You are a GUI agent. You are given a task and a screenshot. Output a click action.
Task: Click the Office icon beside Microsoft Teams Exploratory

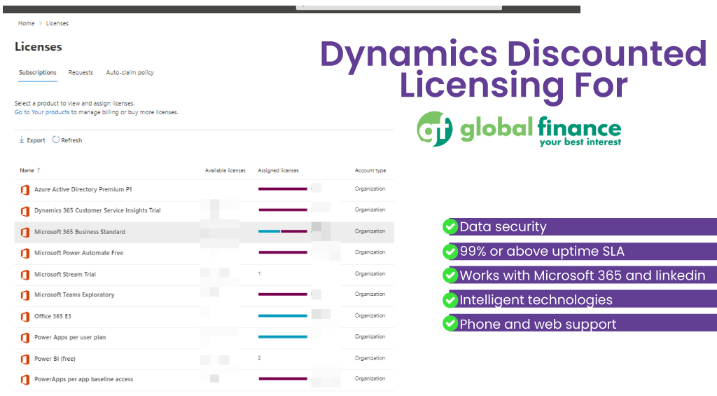click(25, 295)
